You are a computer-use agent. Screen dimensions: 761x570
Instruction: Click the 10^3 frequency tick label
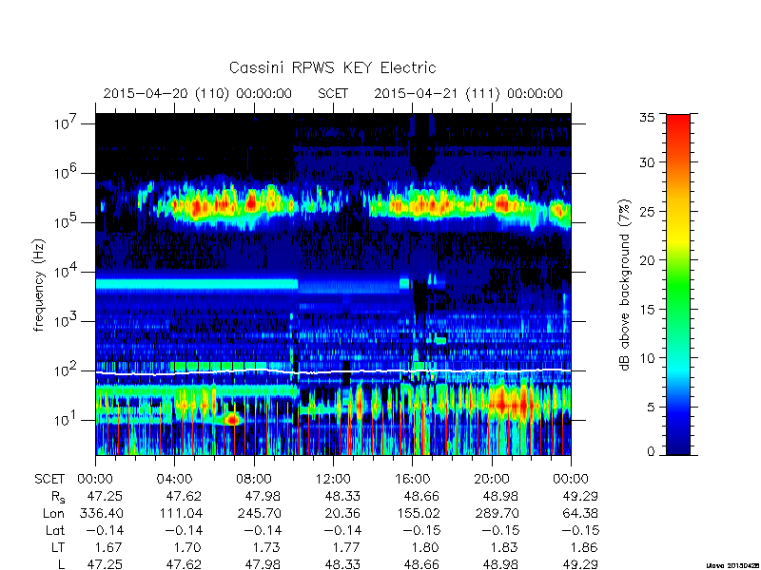[x=67, y=321]
